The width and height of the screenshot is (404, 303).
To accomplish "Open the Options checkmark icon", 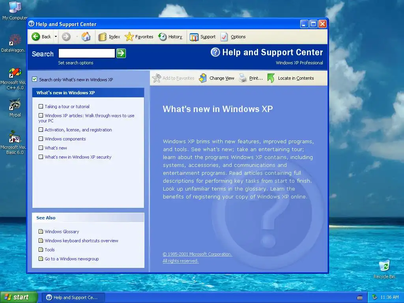I will [x=224, y=37].
